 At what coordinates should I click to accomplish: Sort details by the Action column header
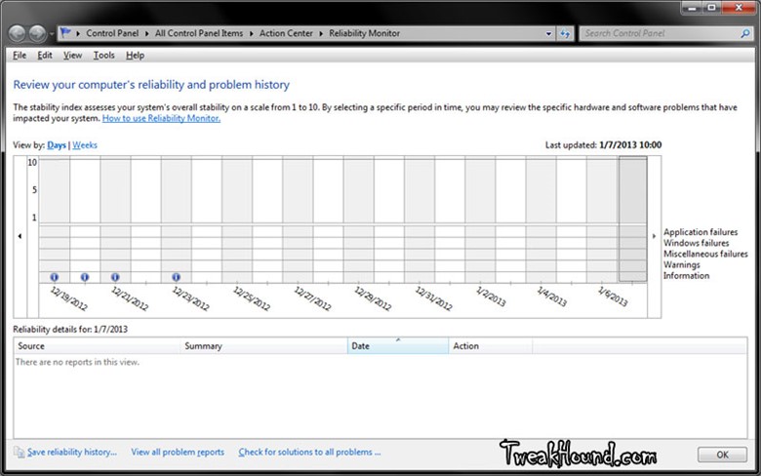pos(490,346)
